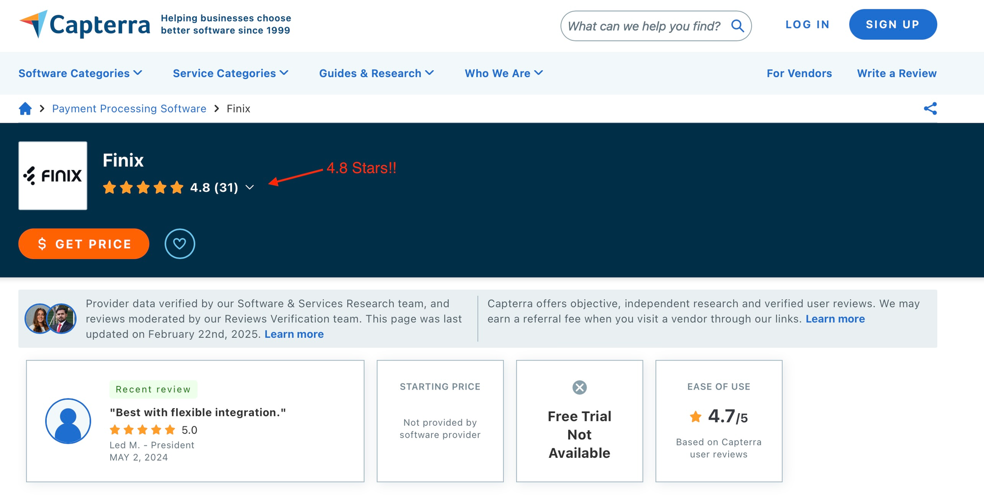The width and height of the screenshot is (984, 499).
Task: Click the Ease of Use star icon
Action: coord(696,416)
